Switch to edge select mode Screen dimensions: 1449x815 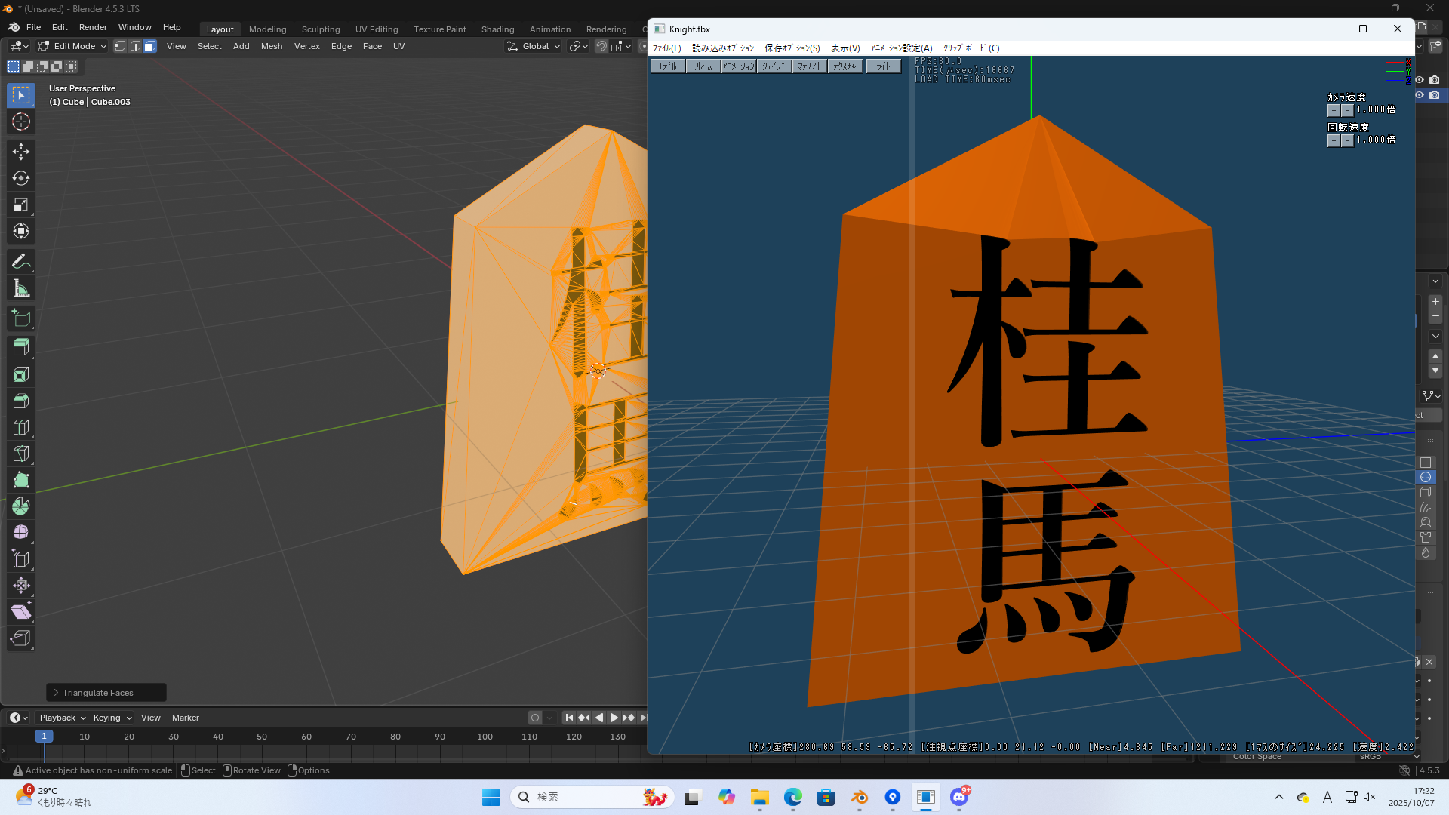(135, 46)
